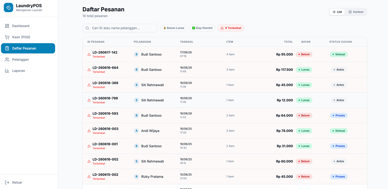Click the TOTAL column header

pos(288,42)
